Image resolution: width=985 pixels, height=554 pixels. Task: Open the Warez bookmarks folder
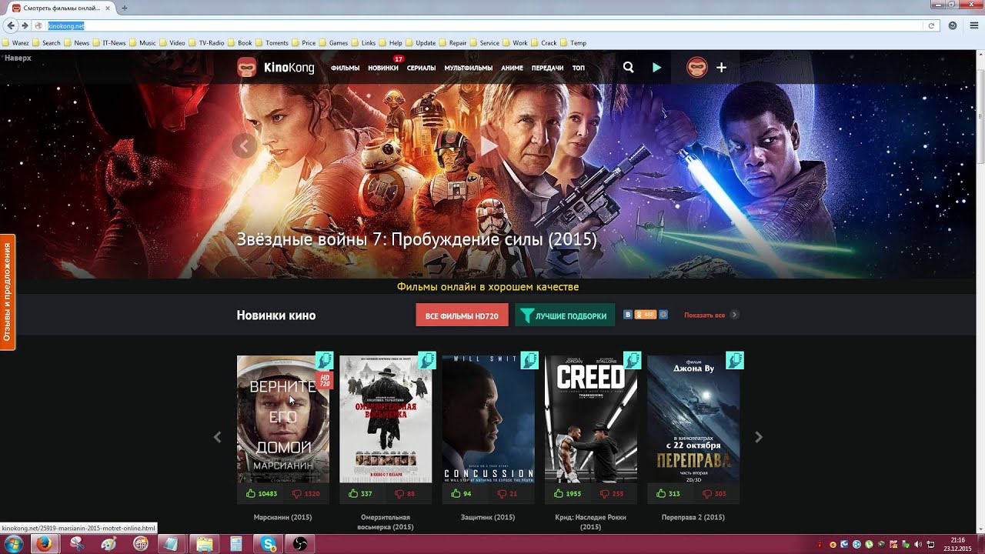(x=16, y=43)
